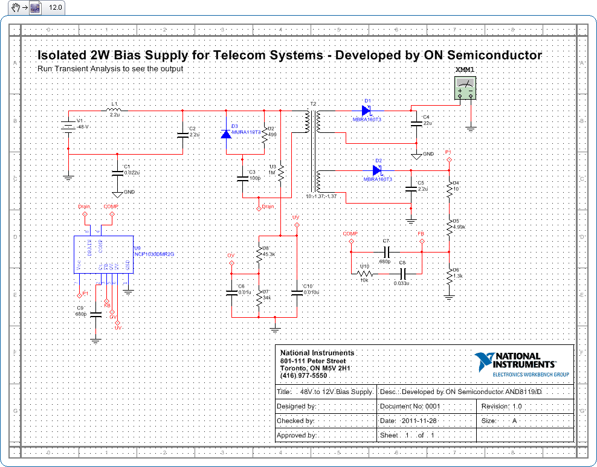Image resolution: width=597 pixels, height=467 pixels.
Task: Select the T2 transformer symbol
Action: (x=312, y=151)
